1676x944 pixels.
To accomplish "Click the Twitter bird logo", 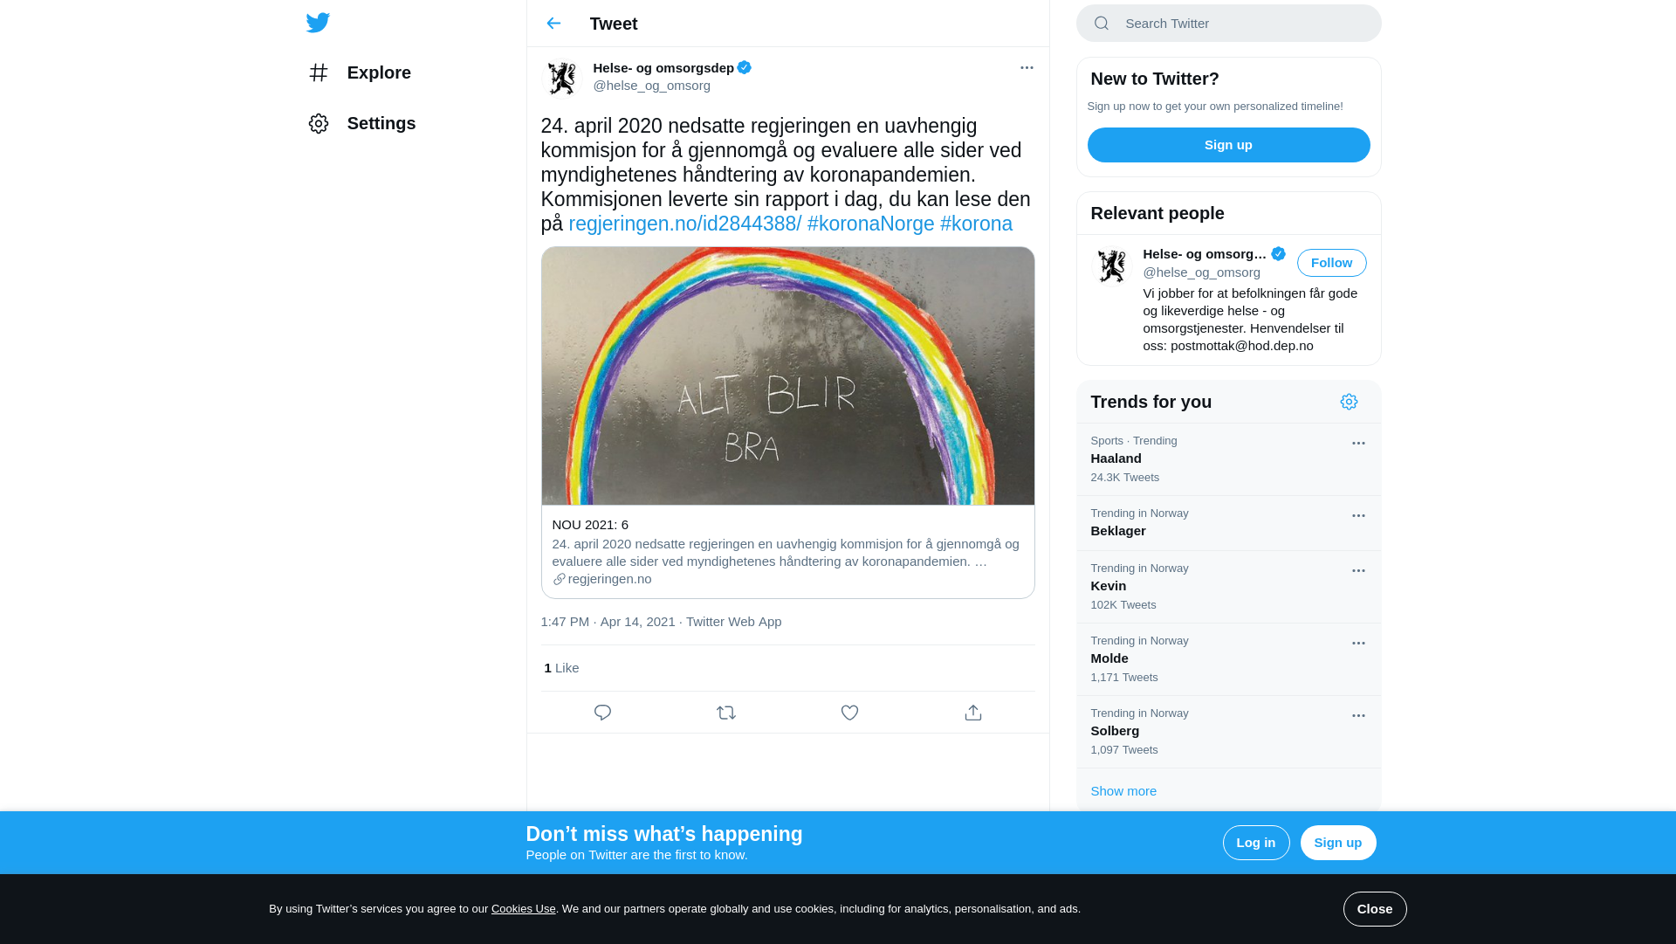I will pyautogui.click(x=318, y=23).
